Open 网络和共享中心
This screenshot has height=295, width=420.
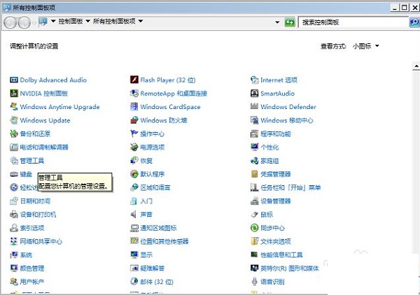(41, 241)
